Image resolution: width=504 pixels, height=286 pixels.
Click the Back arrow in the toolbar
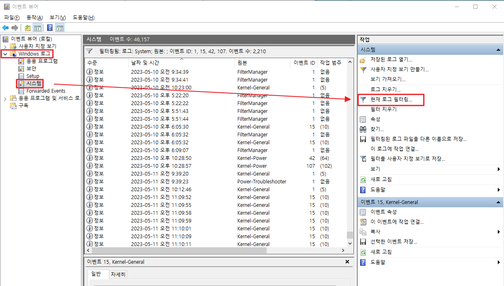coord(5,28)
